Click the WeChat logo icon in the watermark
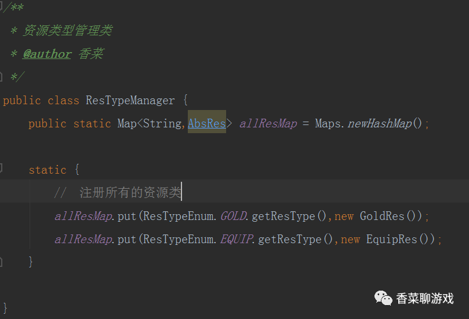Screen dimensions: 469x319 383,298
